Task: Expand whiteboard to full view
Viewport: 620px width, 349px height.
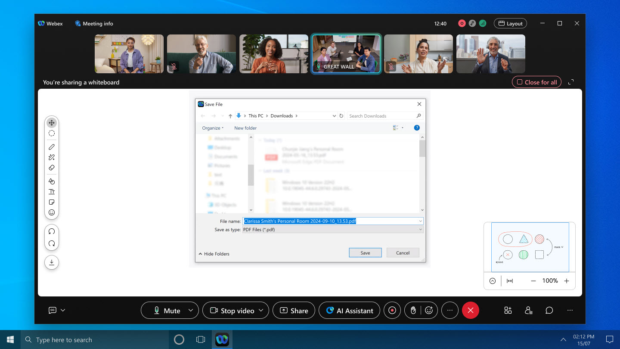Action: click(x=571, y=82)
